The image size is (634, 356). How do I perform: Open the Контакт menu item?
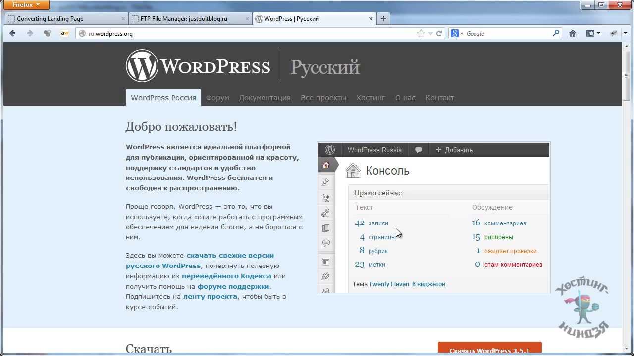click(440, 98)
